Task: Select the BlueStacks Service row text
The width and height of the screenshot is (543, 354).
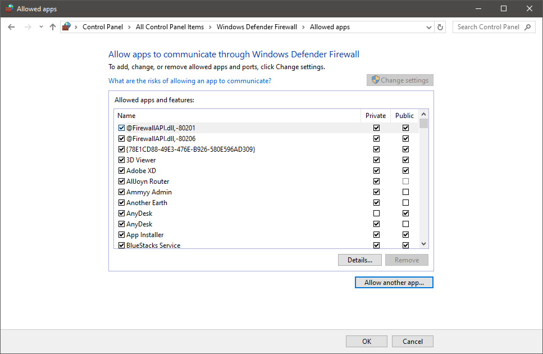Action: [153, 245]
